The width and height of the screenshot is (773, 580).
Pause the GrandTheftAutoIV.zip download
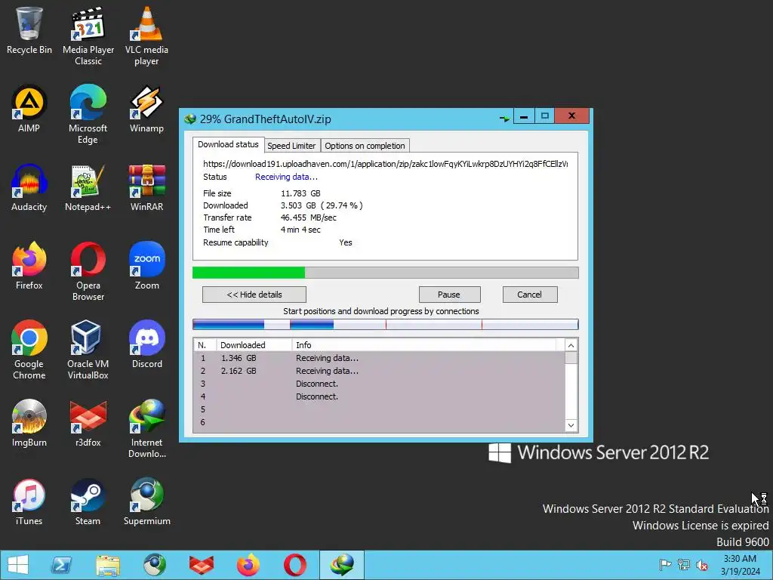(x=449, y=295)
